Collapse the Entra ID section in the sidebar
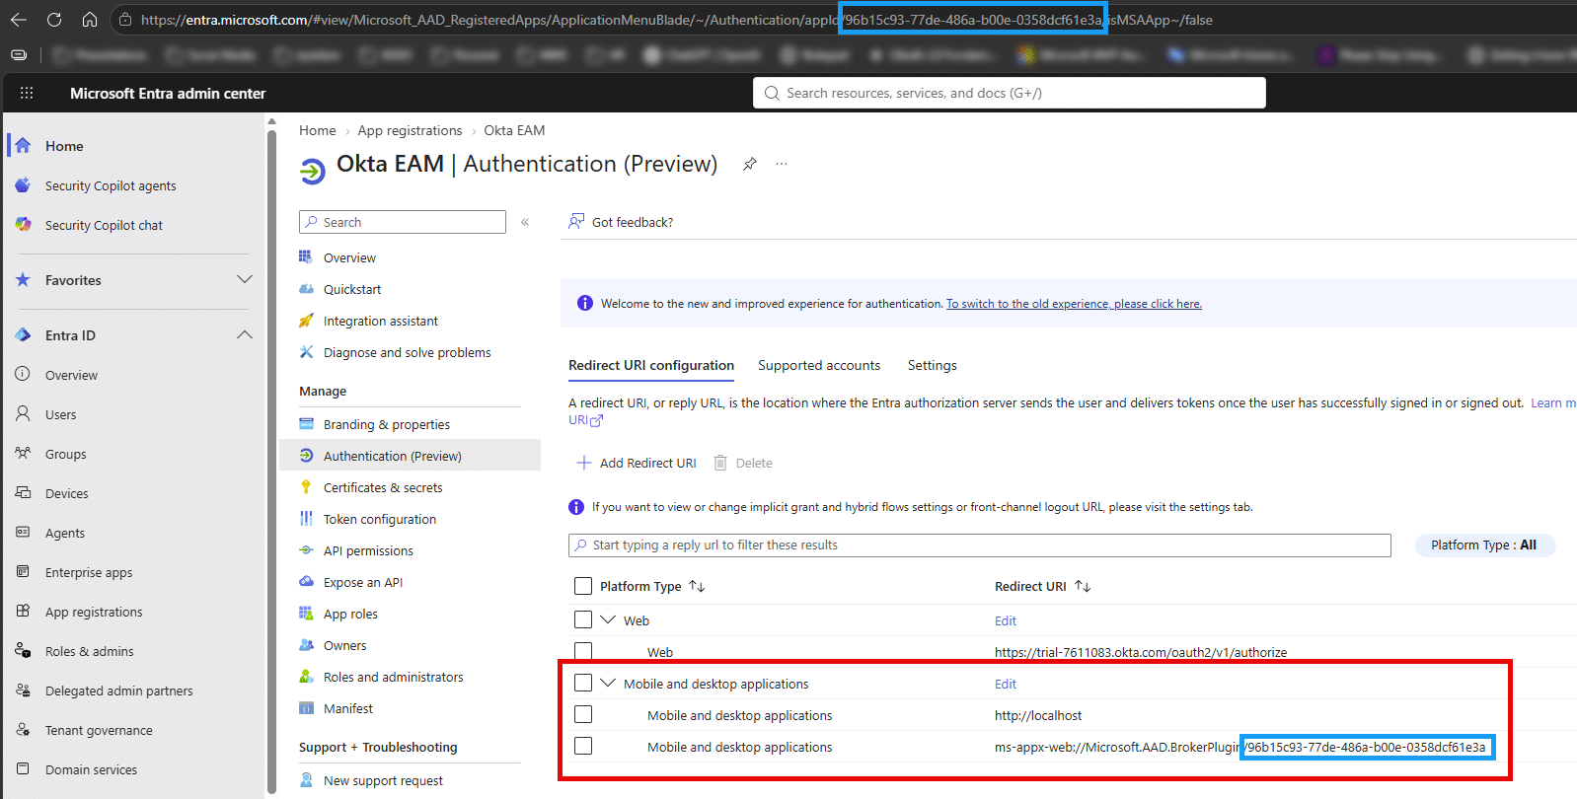 [245, 335]
